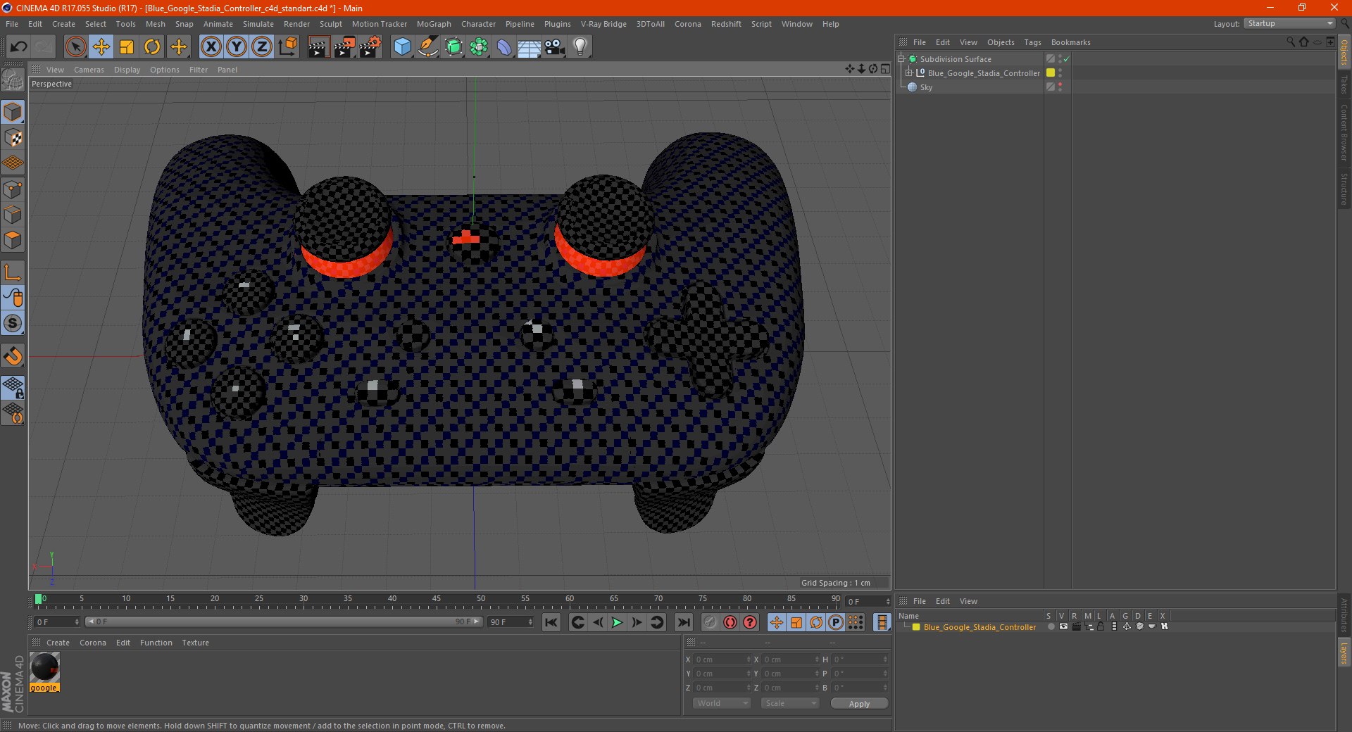The width and height of the screenshot is (1352, 732).
Task: Render to Picture Viewer
Action: 344,47
